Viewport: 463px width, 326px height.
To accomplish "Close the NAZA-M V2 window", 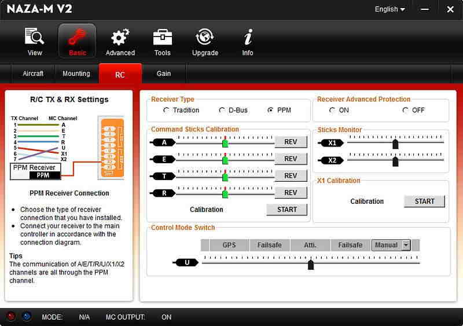I will click(x=450, y=9).
